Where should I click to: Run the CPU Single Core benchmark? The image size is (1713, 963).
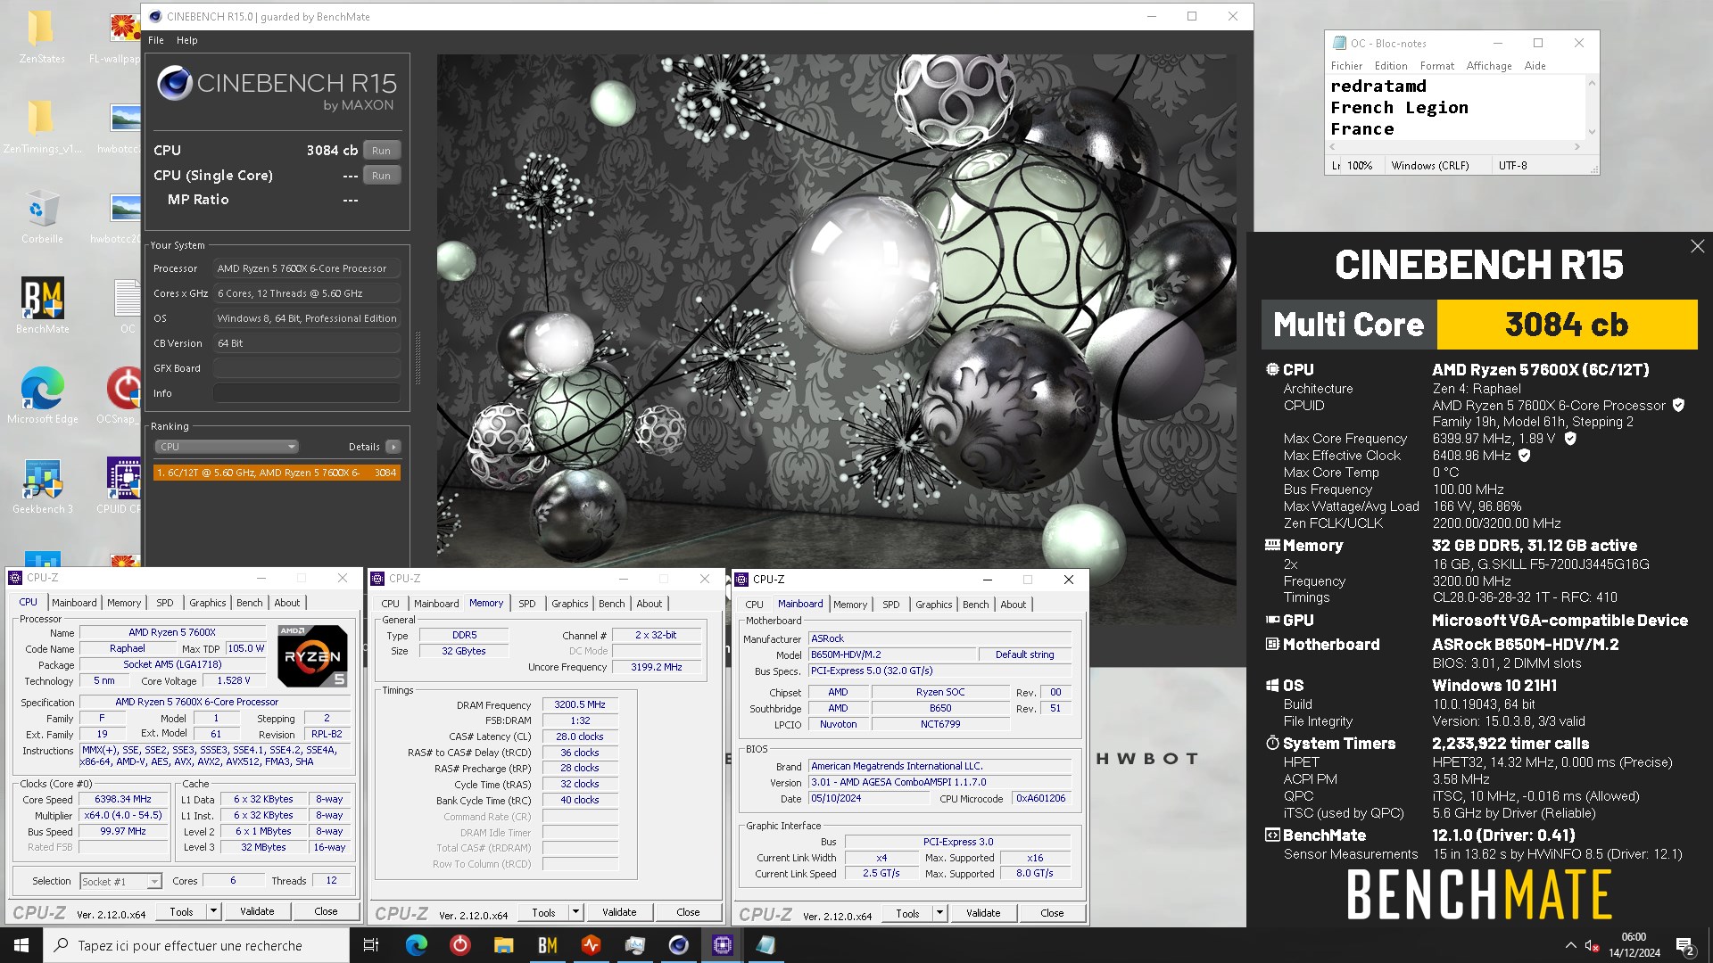(x=381, y=176)
